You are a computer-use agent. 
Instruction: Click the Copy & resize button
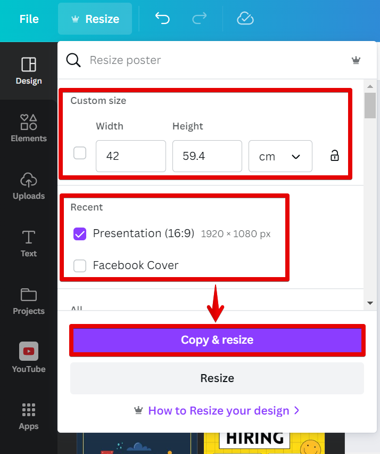click(217, 340)
